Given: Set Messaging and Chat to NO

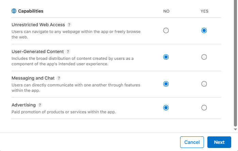Looking at the screenshot, I should click(166, 84).
